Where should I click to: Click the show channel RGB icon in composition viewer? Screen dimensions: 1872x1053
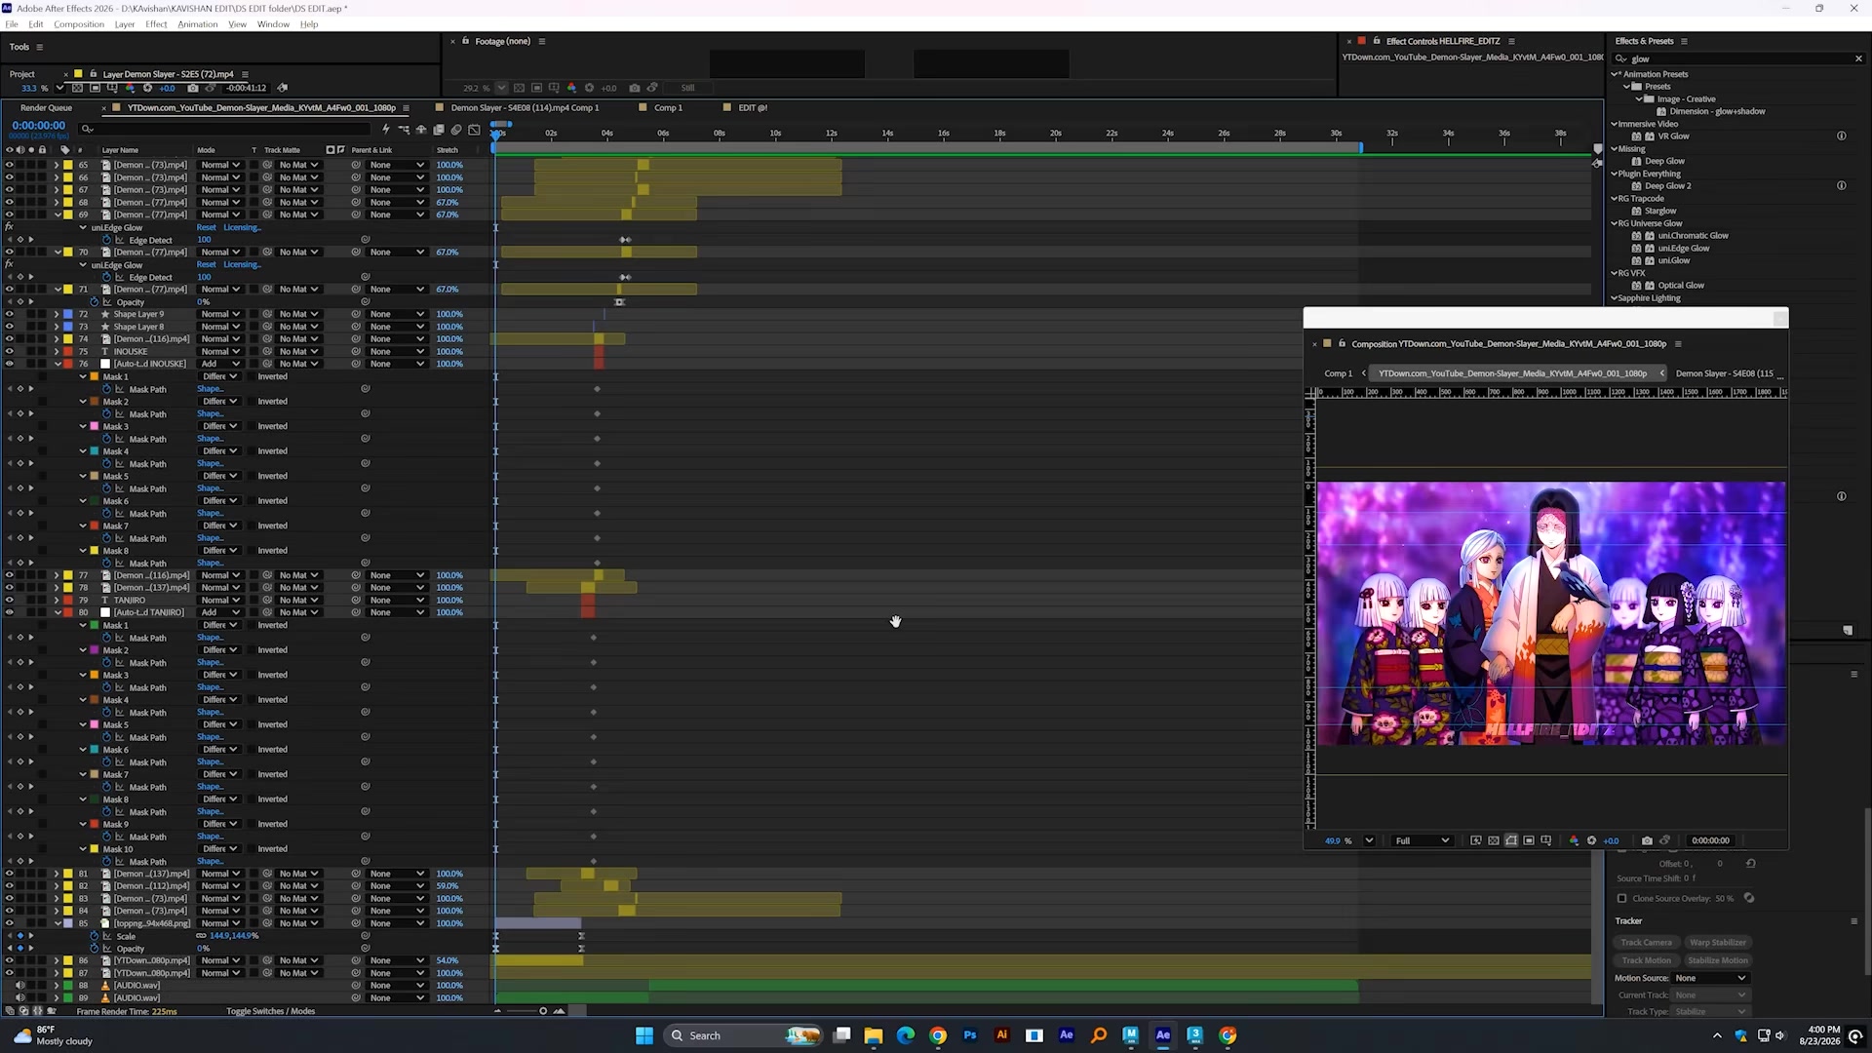(1574, 840)
